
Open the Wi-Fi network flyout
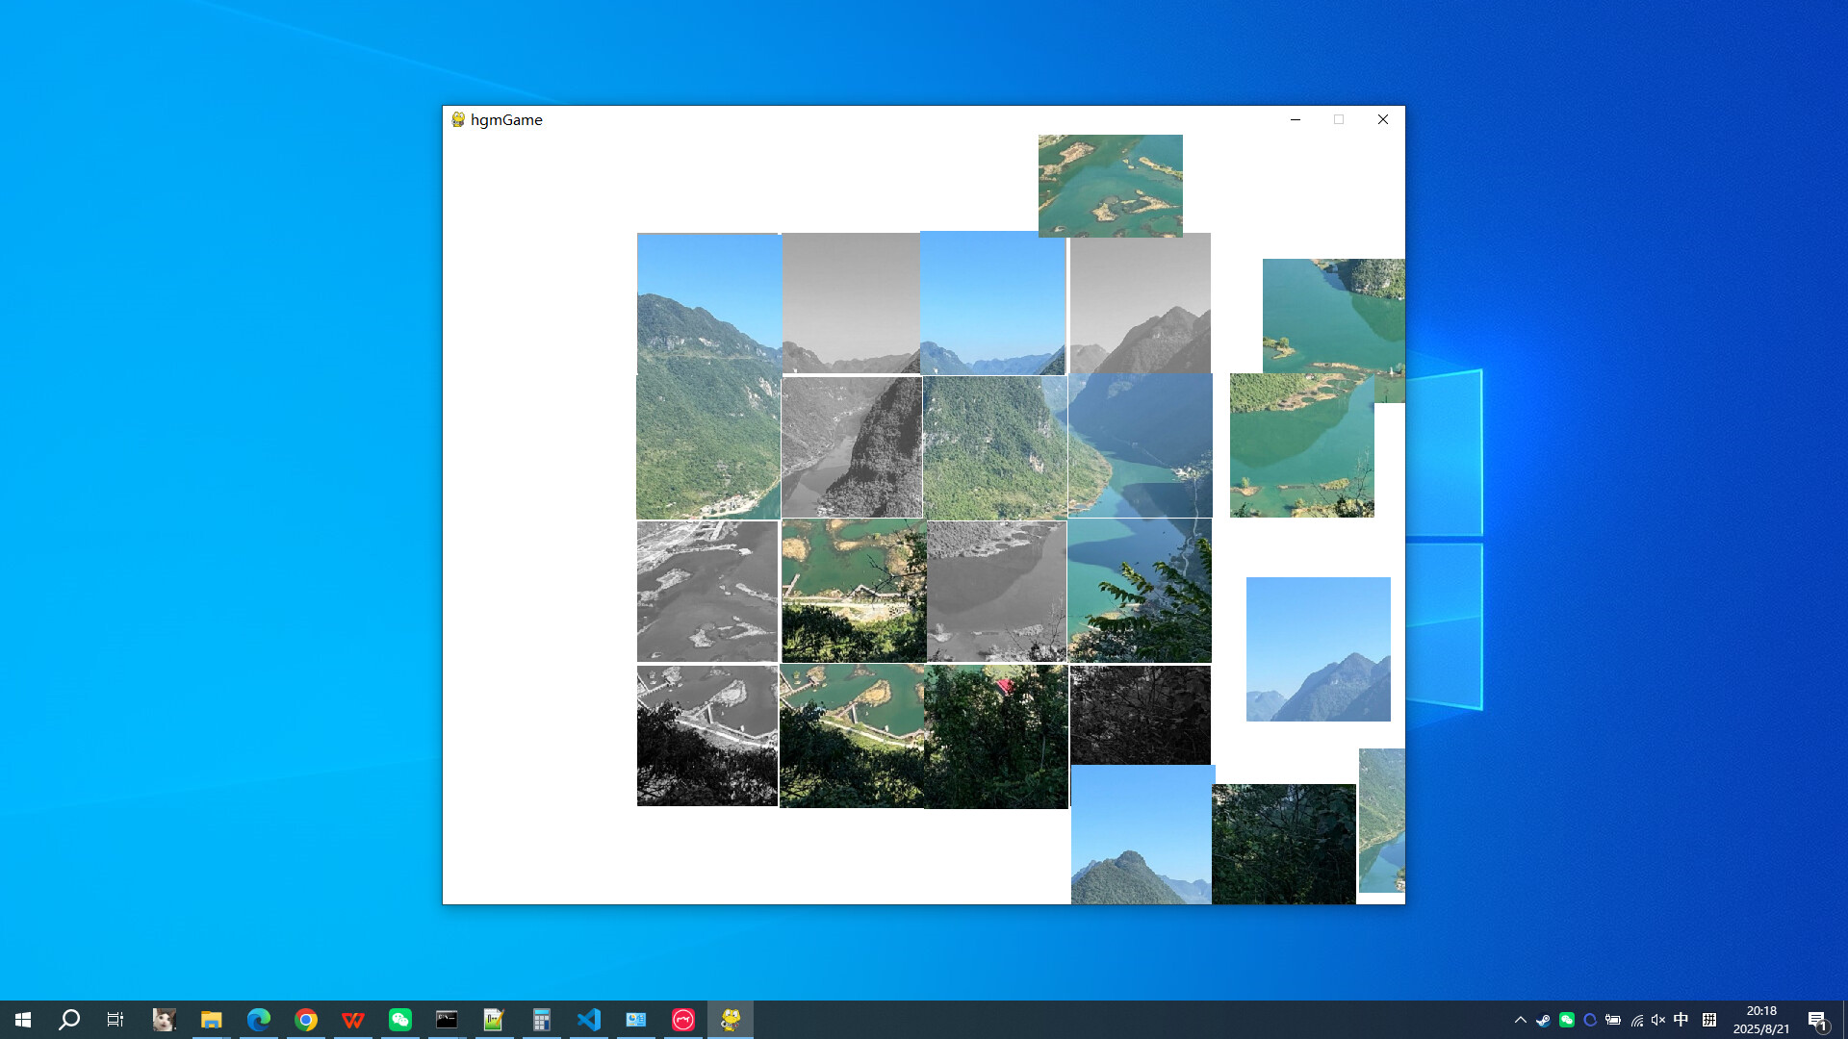coord(1636,1019)
